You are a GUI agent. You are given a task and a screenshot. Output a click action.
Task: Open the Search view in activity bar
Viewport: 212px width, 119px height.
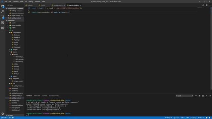(3, 12)
